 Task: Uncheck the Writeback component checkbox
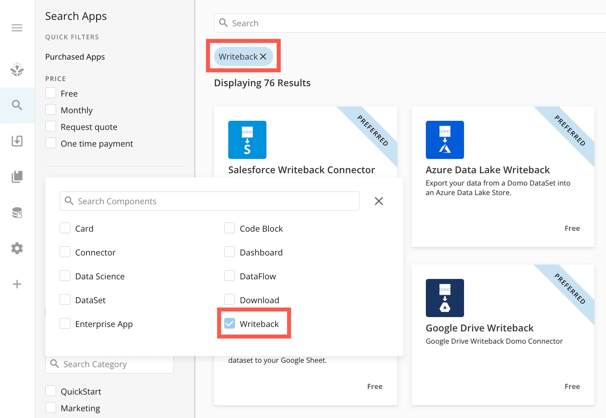click(229, 323)
